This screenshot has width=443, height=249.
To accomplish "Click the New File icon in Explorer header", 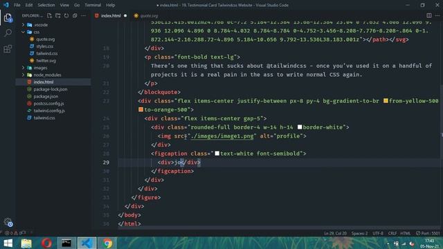I will point(49,15).
